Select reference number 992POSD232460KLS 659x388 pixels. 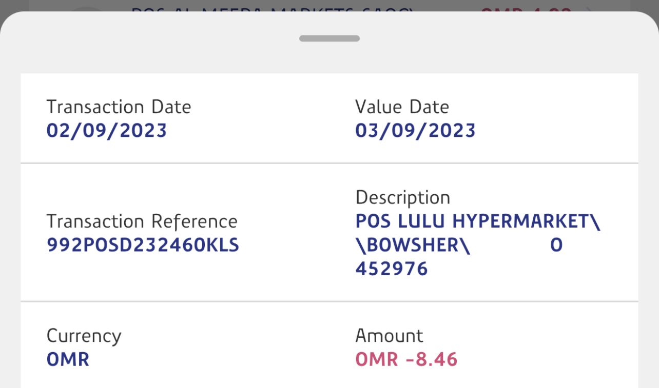click(143, 246)
